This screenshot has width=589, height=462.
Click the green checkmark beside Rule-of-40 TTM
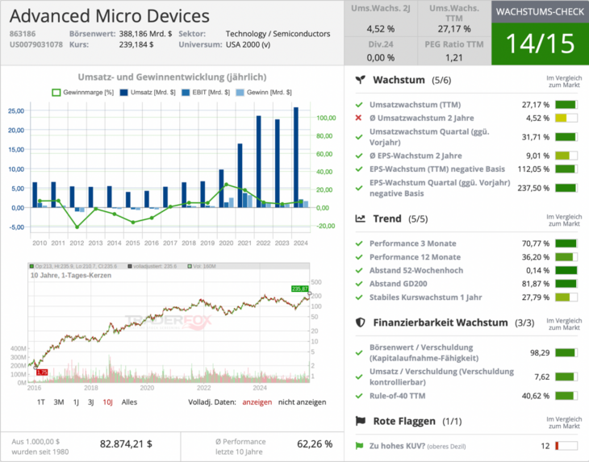point(359,396)
